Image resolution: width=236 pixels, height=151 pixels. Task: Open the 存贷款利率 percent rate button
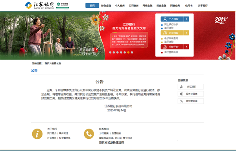pos(191,101)
